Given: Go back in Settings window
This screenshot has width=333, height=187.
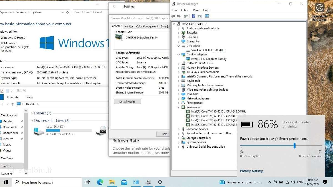Looking at the screenshot, I should point(115,6).
